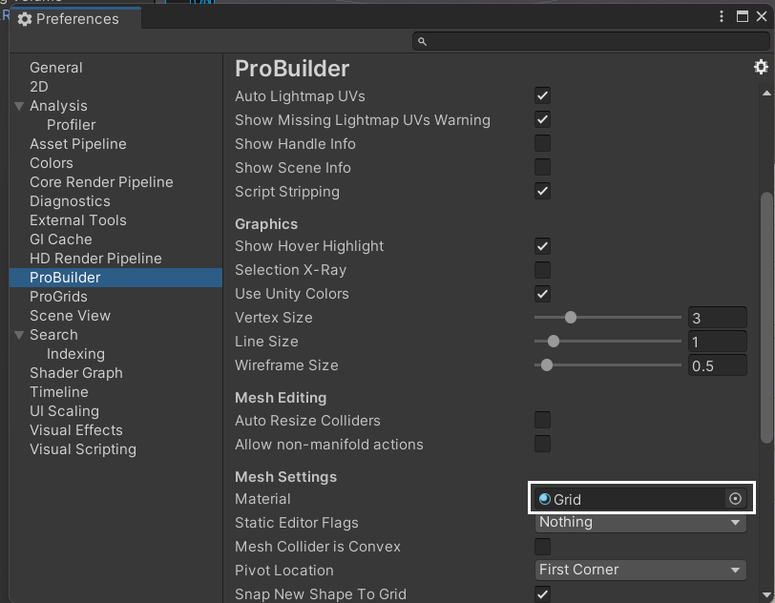Collapse the Search category

pyautogui.click(x=19, y=335)
